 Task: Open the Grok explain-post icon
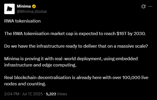[143, 7]
